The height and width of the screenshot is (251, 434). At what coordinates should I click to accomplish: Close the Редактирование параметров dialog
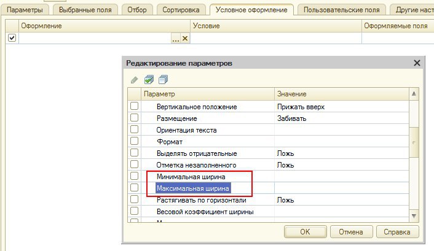pos(417,63)
